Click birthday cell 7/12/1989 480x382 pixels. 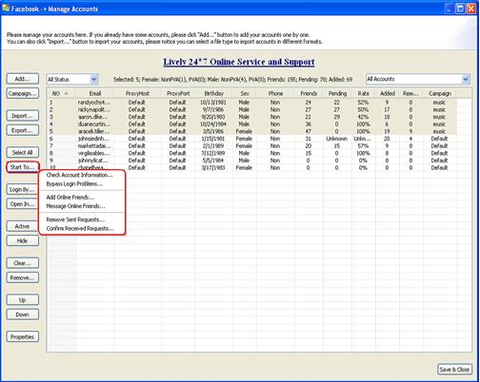click(x=212, y=153)
